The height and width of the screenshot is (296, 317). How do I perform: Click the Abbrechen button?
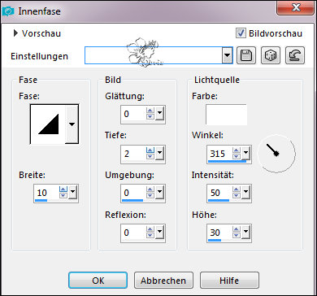pyautogui.click(x=163, y=281)
